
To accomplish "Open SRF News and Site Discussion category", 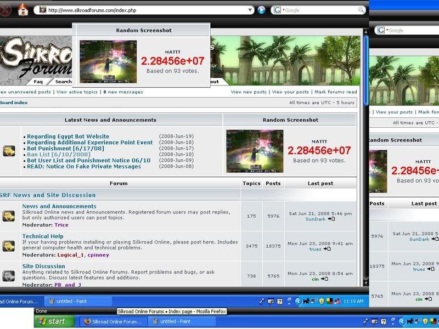I will coord(48,195).
